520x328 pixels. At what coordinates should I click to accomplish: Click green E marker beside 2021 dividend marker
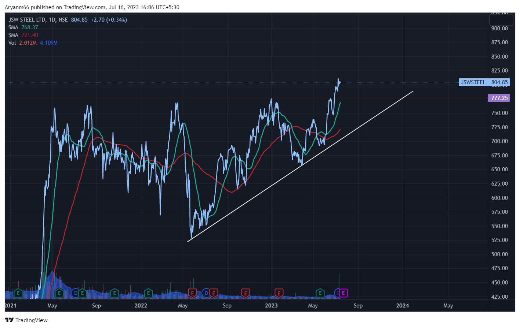pyautogui.click(x=82, y=293)
